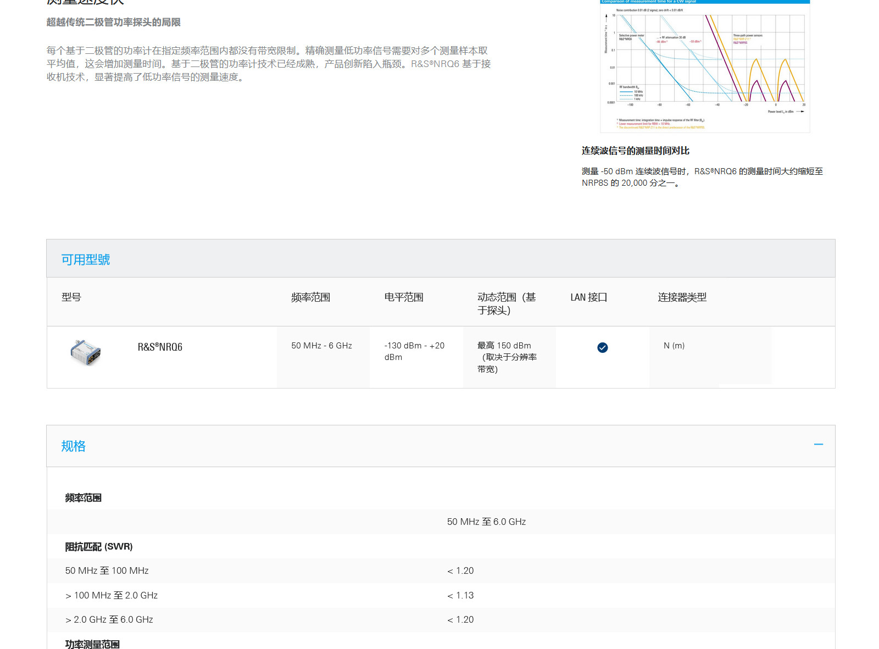This screenshot has width=879, height=649.
Task: Select the 动态范围 column header
Action: tap(506, 303)
